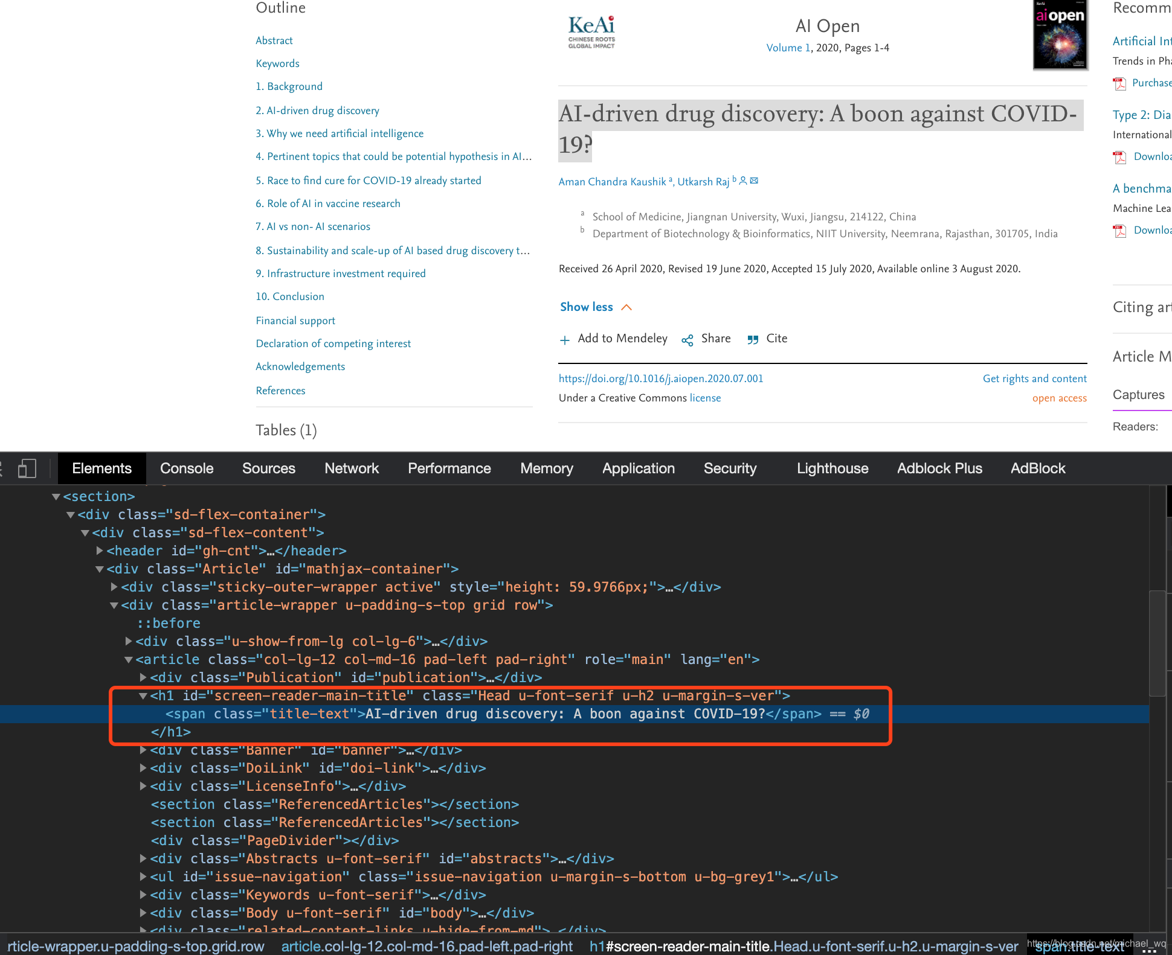This screenshot has width=1172, height=955.
Task: Expand the div Abstracts node
Action: pos(143,858)
